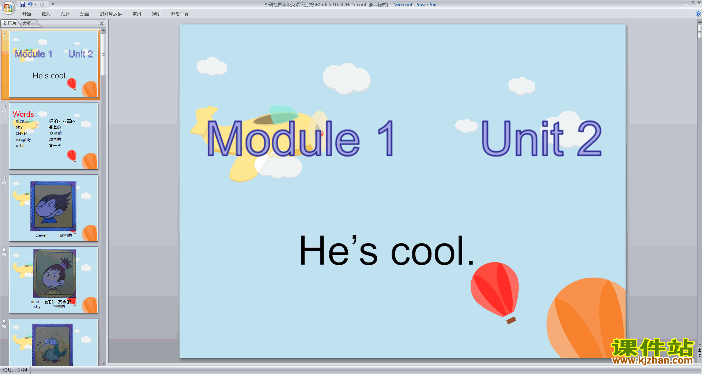Viewport: 702px width, 374px height.
Task: Open the 幻灯片放映 ribbon tab
Action: point(111,14)
